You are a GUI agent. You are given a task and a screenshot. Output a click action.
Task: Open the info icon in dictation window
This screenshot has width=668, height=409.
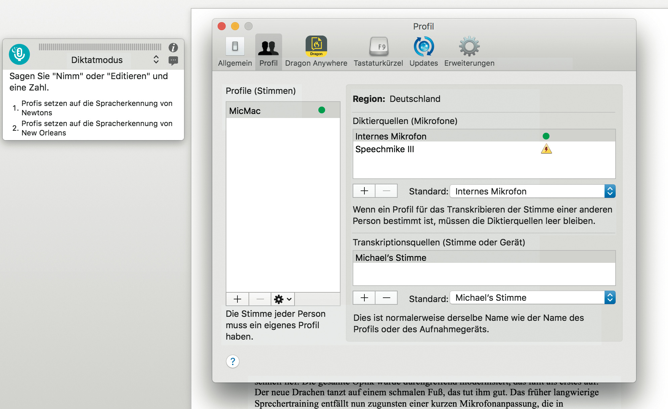pyautogui.click(x=173, y=48)
